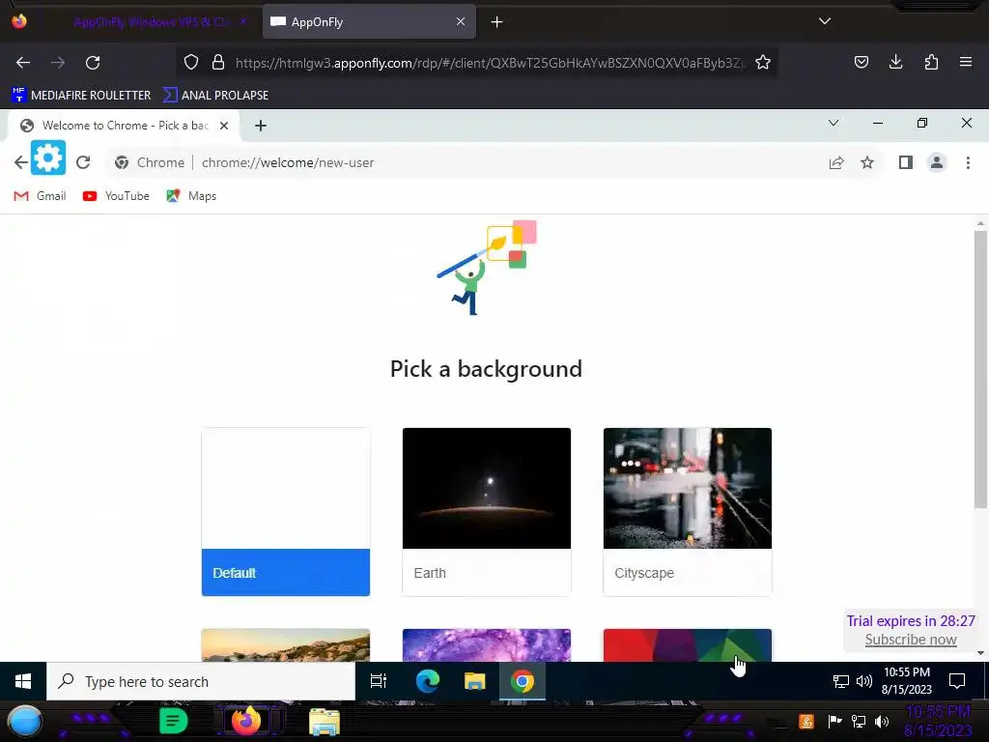Image resolution: width=989 pixels, height=742 pixels.
Task: Open Task View on remote taskbar
Action: (379, 681)
